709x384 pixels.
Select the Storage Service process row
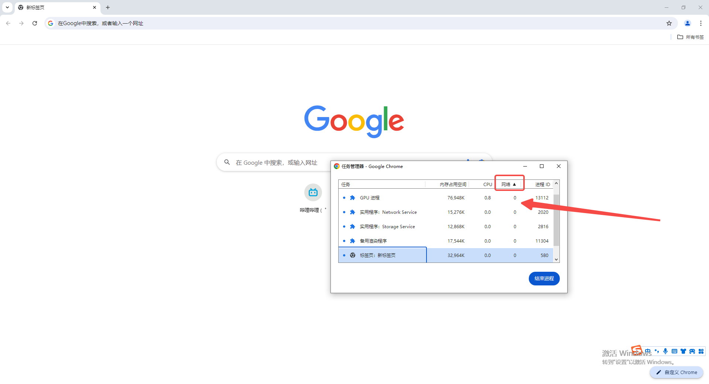pyautogui.click(x=446, y=226)
